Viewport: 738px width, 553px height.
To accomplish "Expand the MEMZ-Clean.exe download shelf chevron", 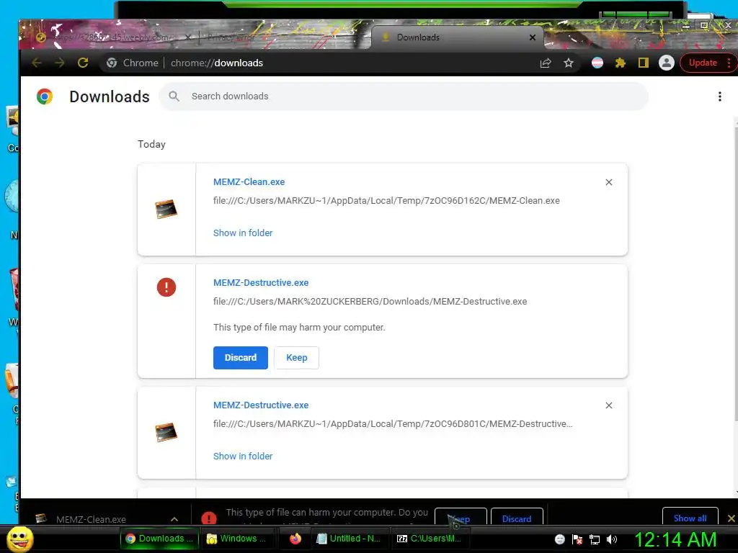I will [x=174, y=519].
